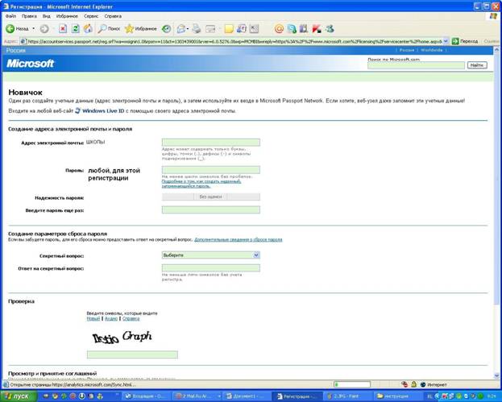Click the red Kaspersky toolbar icon
502x402 pixels.
click(x=317, y=29)
